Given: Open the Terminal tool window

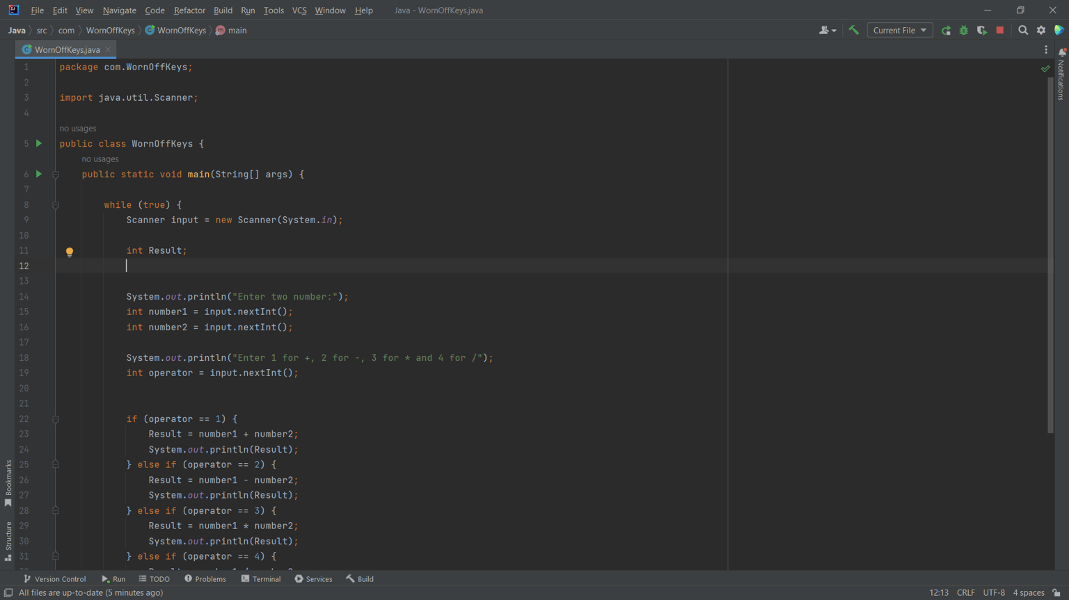Looking at the screenshot, I should [x=261, y=578].
